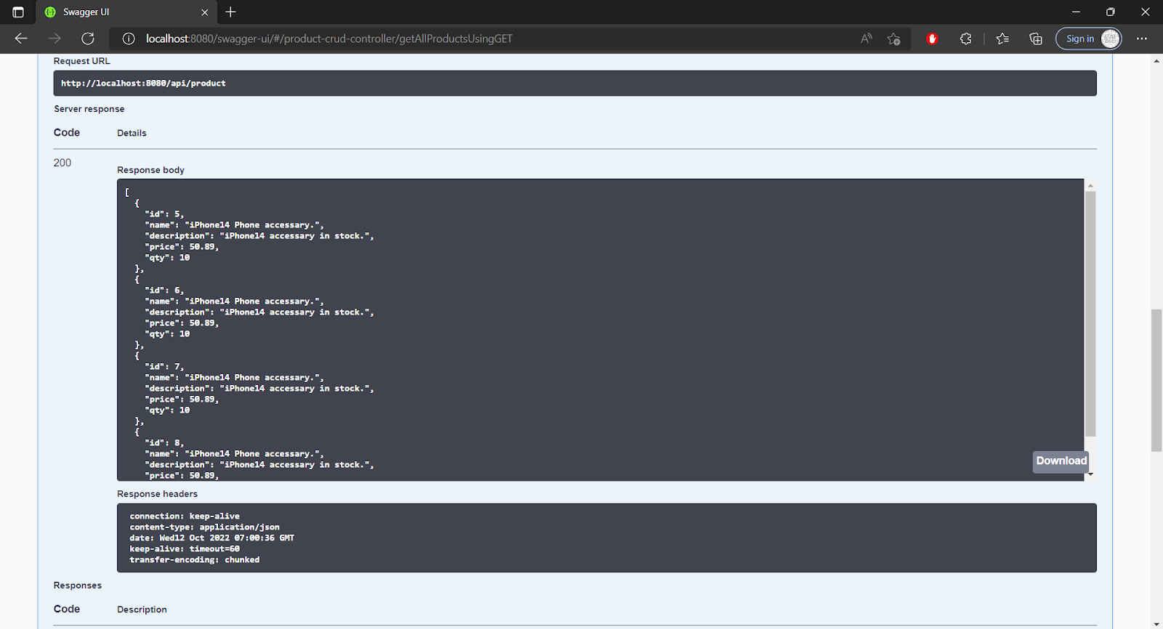Restore down the browser window
The height and width of the screenshot is (629, 1163).
coord(1110,12)
